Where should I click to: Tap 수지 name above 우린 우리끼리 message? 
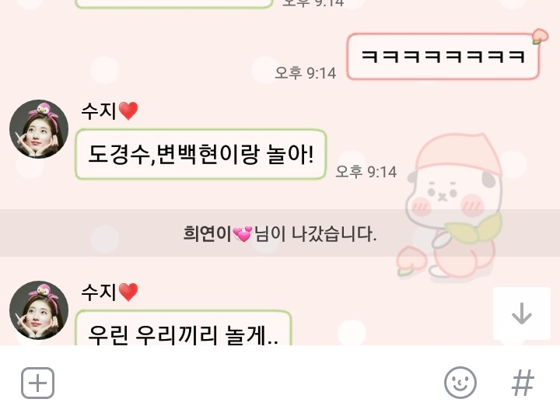pos(99,292)
